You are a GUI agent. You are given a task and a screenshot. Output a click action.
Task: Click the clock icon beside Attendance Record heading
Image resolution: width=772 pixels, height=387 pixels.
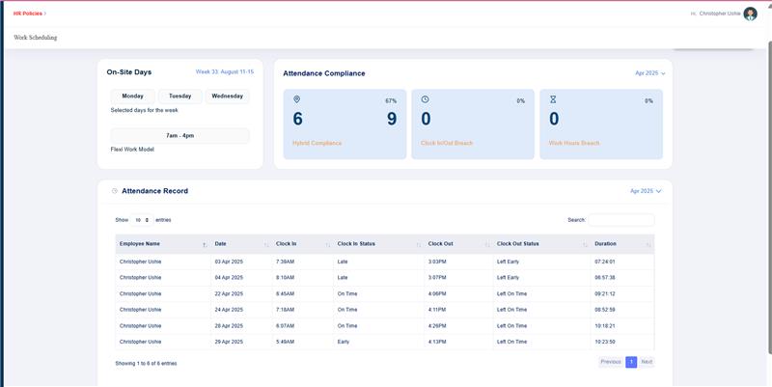click(x=115, y=191)
